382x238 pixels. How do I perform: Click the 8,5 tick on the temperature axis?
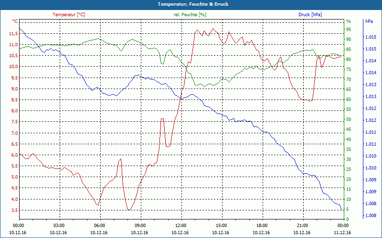14,100
